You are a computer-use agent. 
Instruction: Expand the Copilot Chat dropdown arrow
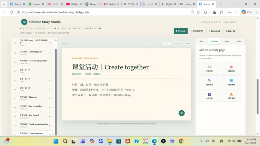[x=257, y=12]
